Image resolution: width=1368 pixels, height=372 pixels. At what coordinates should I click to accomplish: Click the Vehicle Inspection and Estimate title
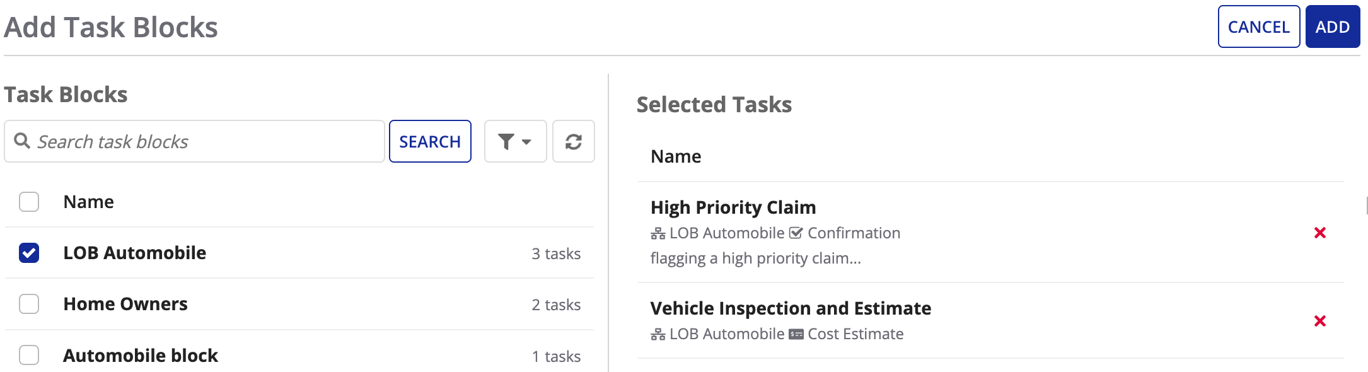click(x=791, y=308)
